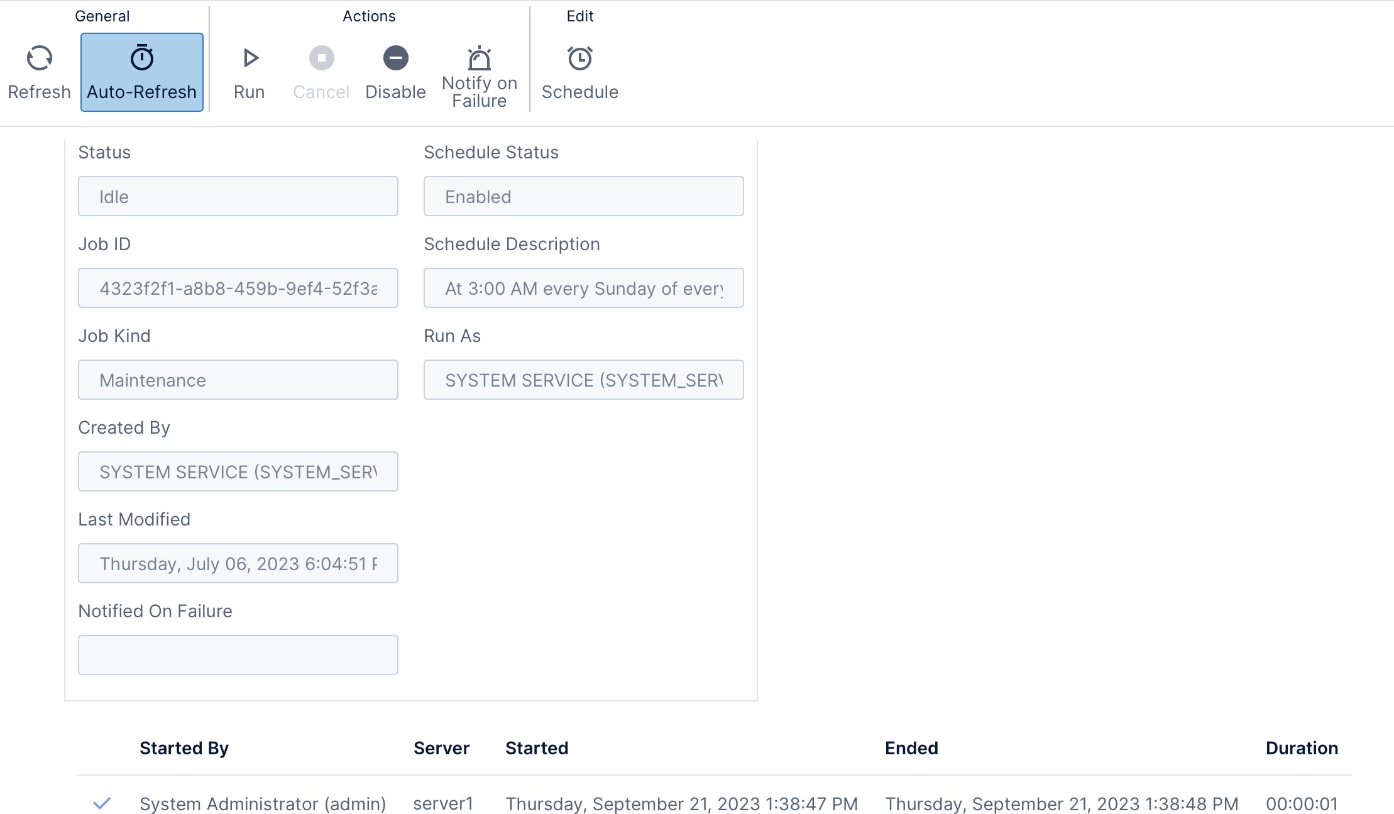Open the Schedule editor
The width and height of the screenshot is (1394, 814).
[579, 71]
